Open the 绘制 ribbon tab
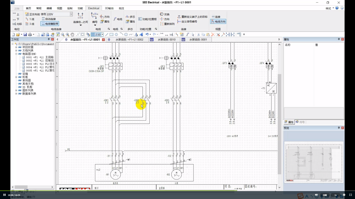The height and width of the screenshot is (199, 355). click(x=70, y=8)
